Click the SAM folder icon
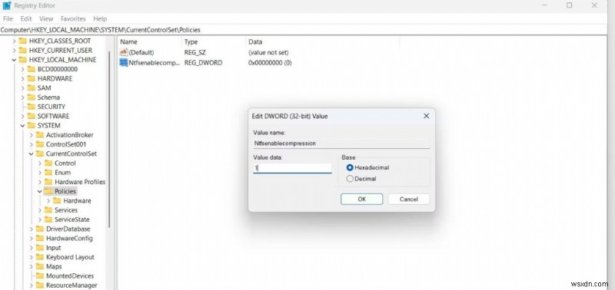 (32, 87)
